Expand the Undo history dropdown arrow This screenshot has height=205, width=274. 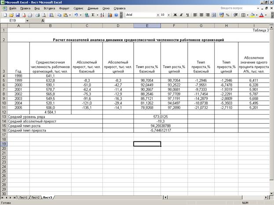coord(80,15)
